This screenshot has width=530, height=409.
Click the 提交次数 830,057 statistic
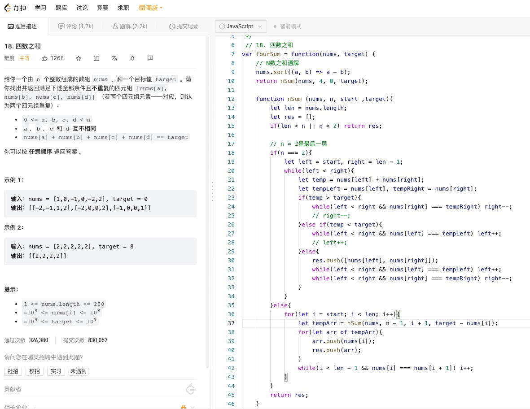85,340
